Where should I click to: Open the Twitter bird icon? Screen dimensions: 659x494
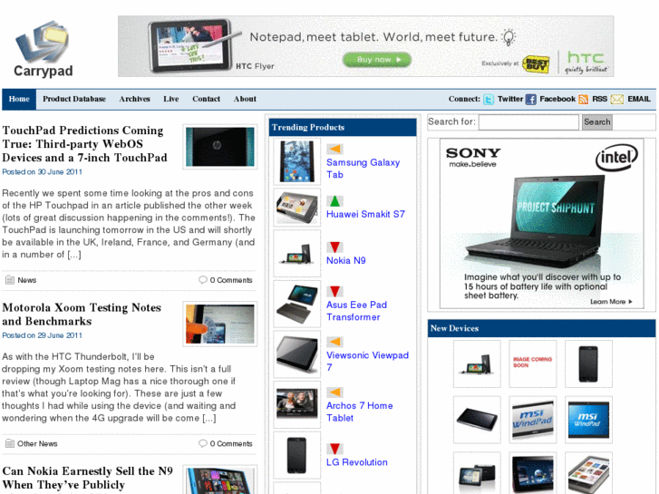[x=489, y=99]
